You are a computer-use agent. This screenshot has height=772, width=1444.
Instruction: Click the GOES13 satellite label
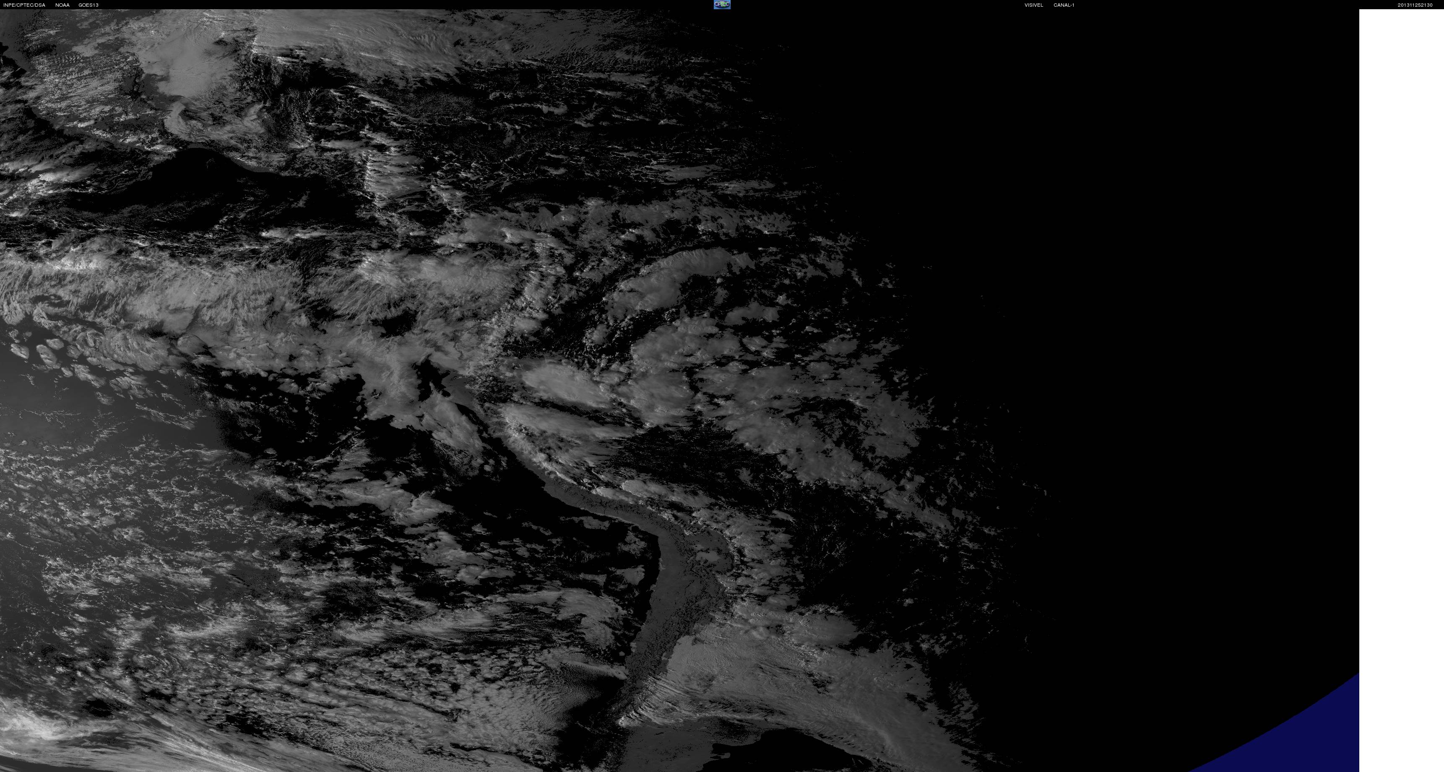pyautogui.click(x=88, y=5)
